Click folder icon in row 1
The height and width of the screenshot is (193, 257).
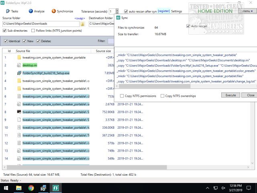point(19,57)
